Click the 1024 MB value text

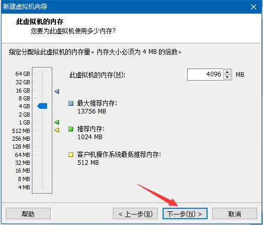point(90,137)
